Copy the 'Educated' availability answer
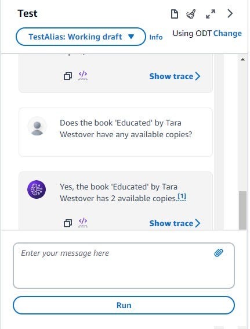 coord(68,223)
